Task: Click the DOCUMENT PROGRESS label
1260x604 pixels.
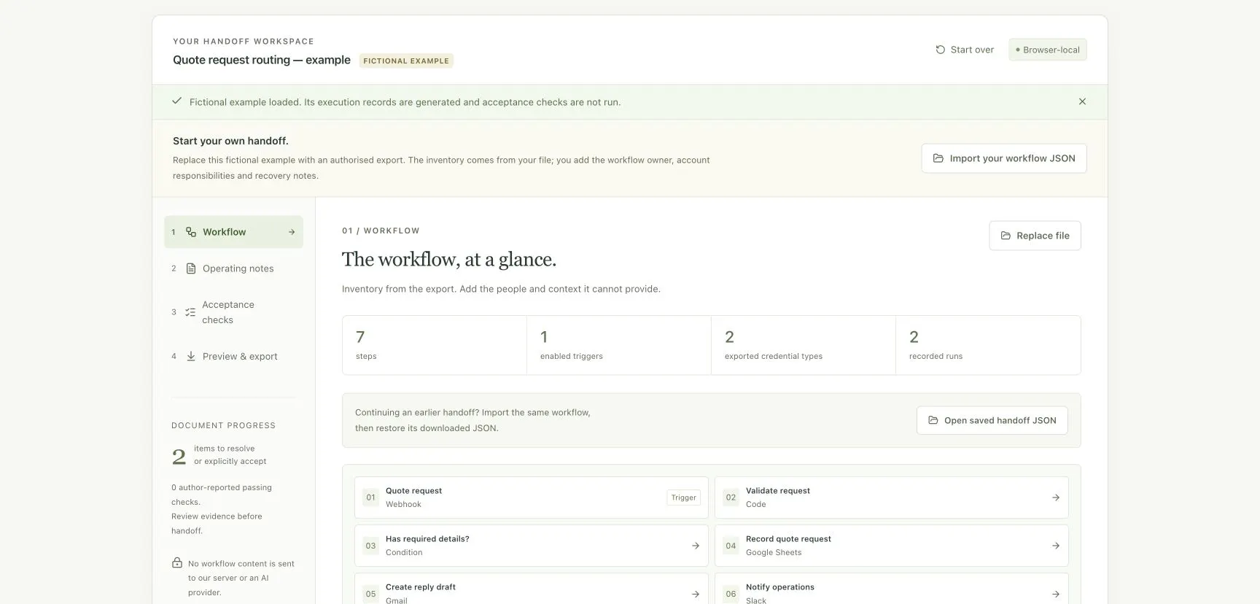Action: (224, 425)
